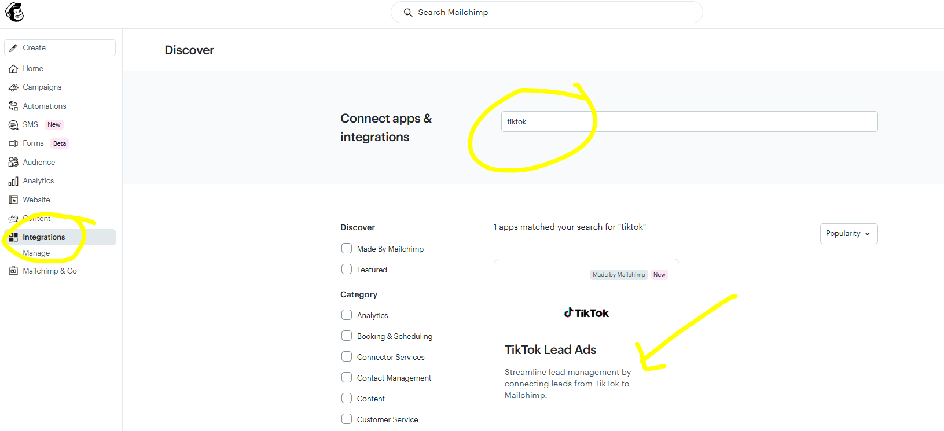Click the New badge on TikTok card

[x=659, y=275]
